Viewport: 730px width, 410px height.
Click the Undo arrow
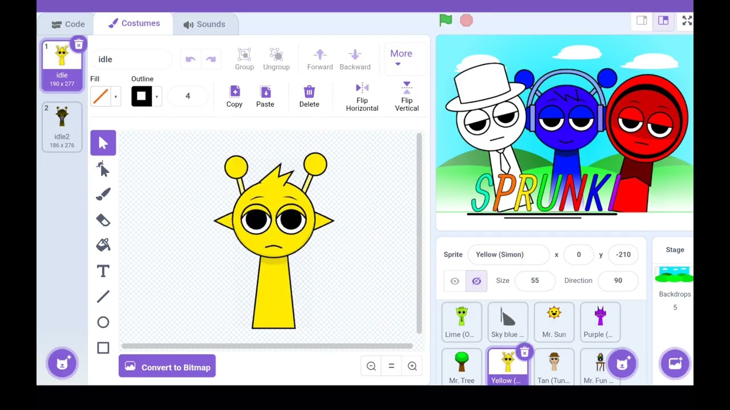[190, 59]
